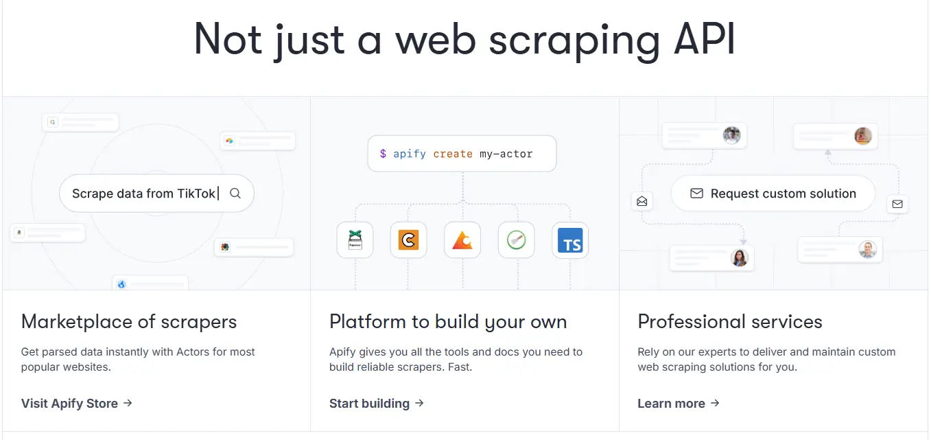Image resolution: width=931 pixels, height=440 pixels.
Task: Click inside the Scrape data from TikTok field
Action: point(144,193)
